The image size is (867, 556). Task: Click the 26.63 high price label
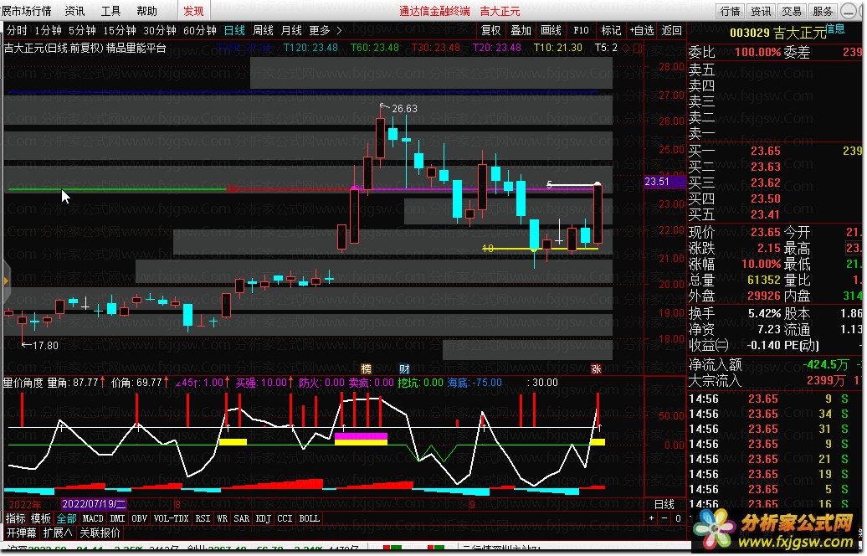[404, 108]
